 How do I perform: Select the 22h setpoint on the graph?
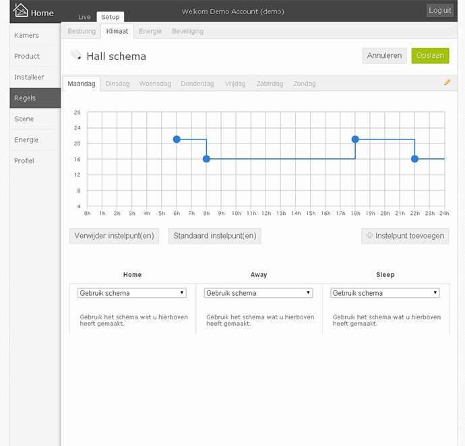point(414,159)
